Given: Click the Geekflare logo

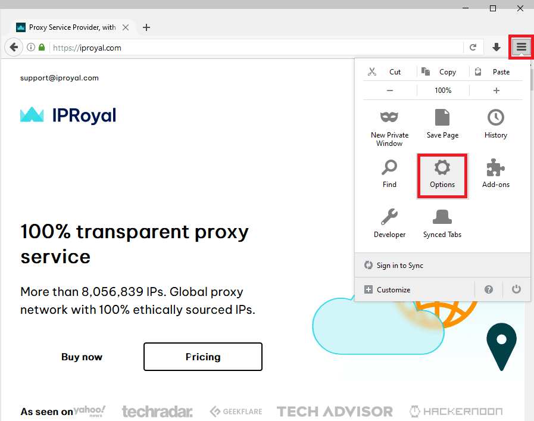Looking at the screenshot, I should tap(236, 411).
